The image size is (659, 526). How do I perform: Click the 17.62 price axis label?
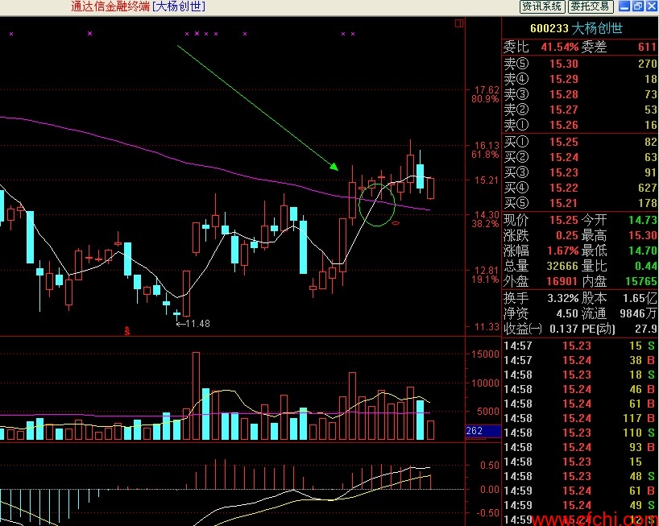487,89
